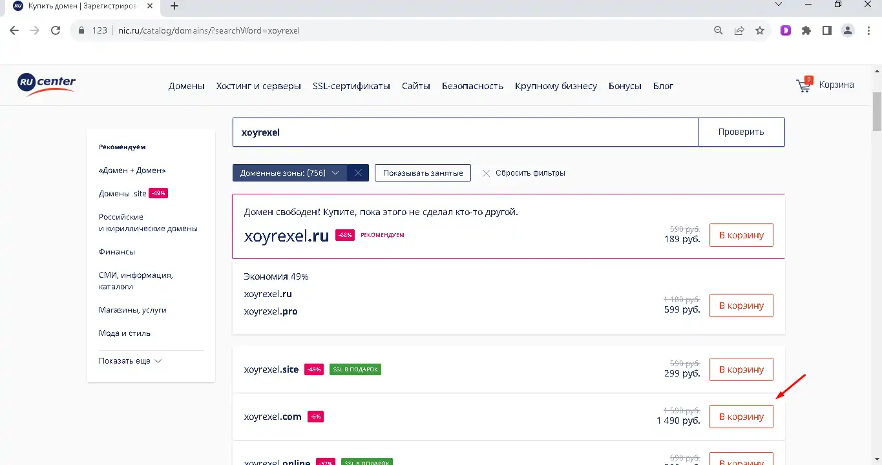Add xoyrexel.site to cart
Image resolution: width=882 pixels, height=465 pixels.
pyautogui.click(x=741, y=369)
